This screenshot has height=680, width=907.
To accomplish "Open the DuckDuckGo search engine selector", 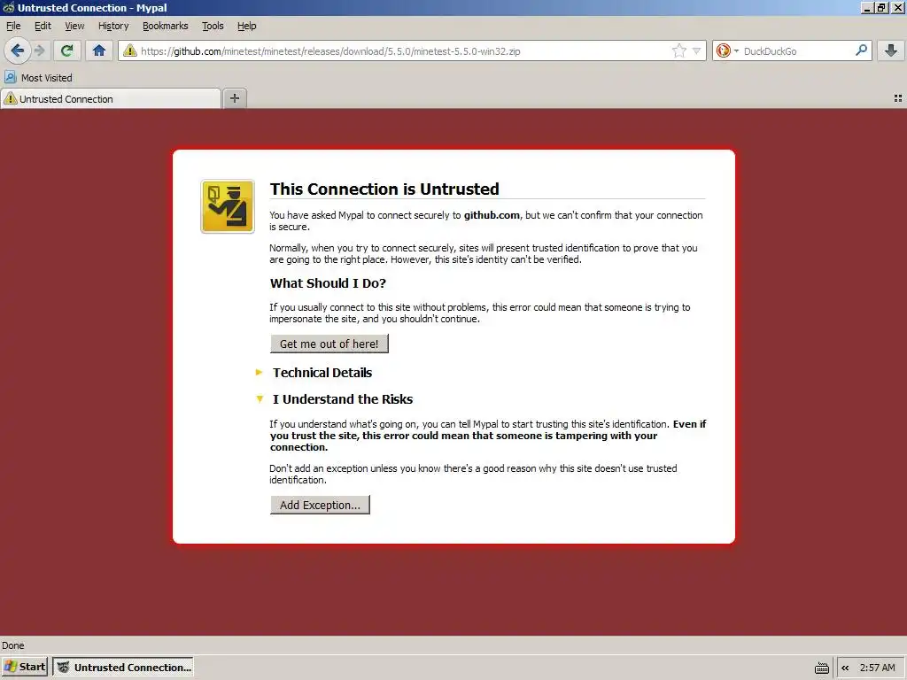I will 727,50.
